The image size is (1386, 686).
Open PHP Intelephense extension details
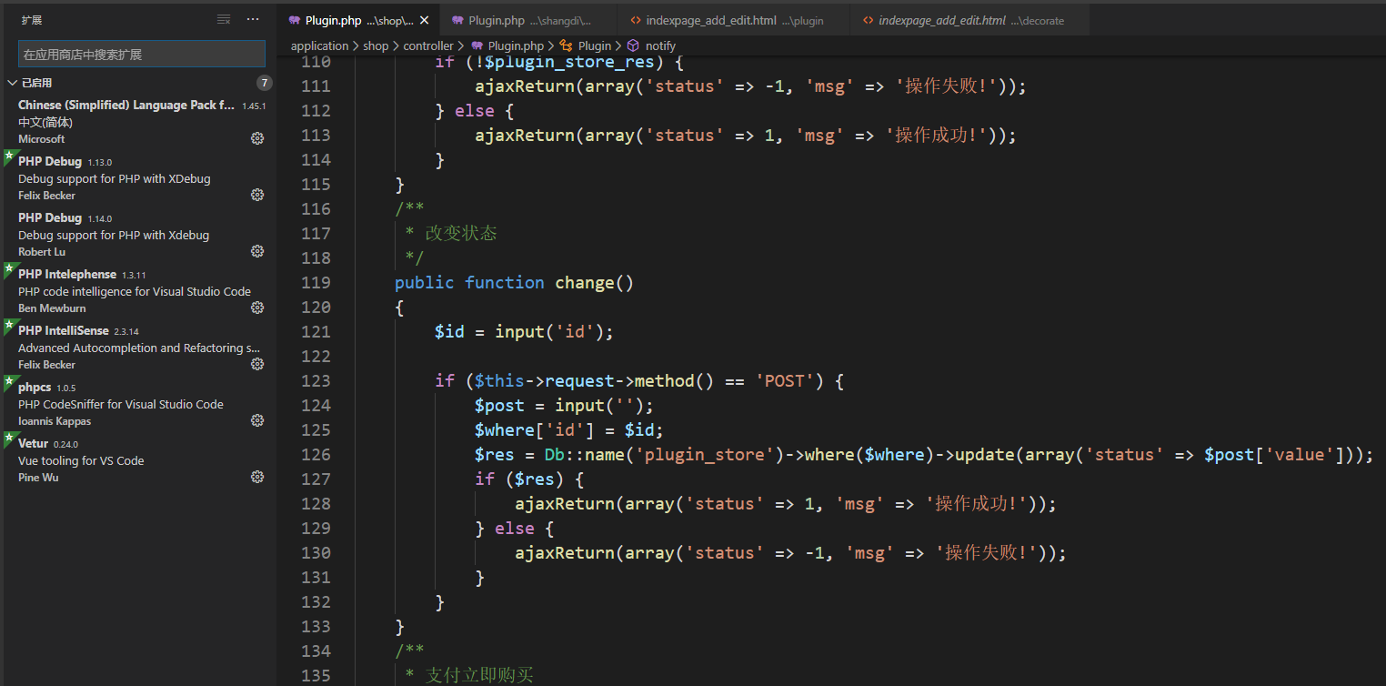pos(138,291)
